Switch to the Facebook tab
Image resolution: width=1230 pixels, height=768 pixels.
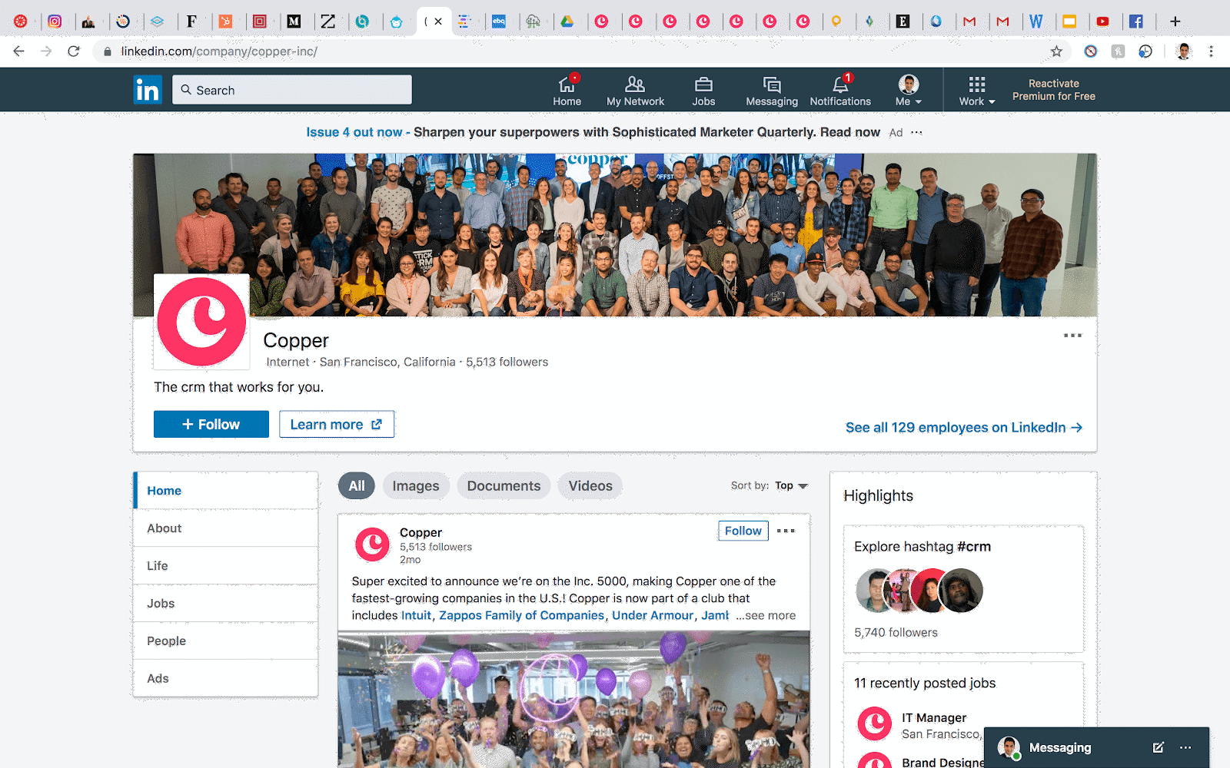tap(1135, 22)
